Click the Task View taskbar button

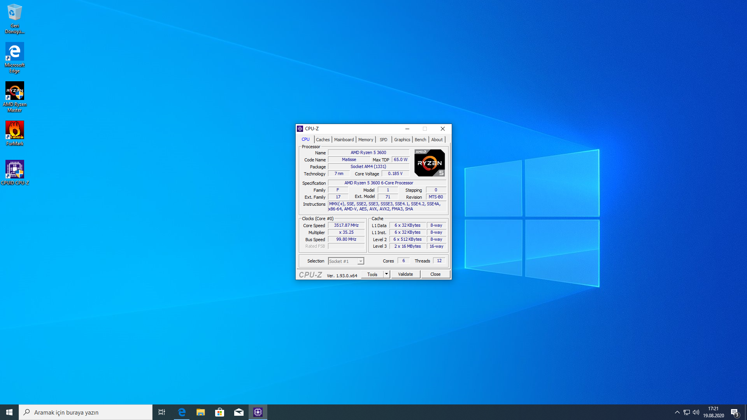162,412
